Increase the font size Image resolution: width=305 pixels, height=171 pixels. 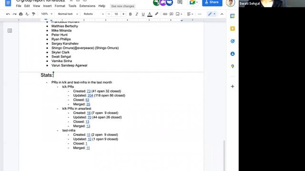pos(123,14)
